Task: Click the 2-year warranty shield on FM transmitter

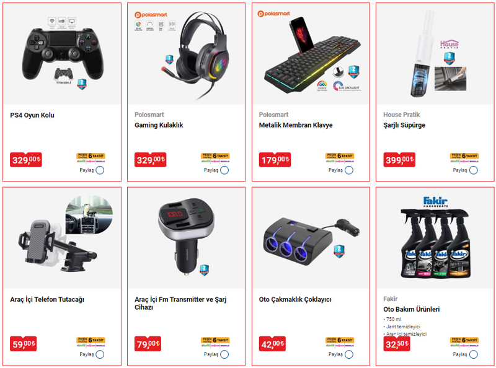Action: click(205, 270)
